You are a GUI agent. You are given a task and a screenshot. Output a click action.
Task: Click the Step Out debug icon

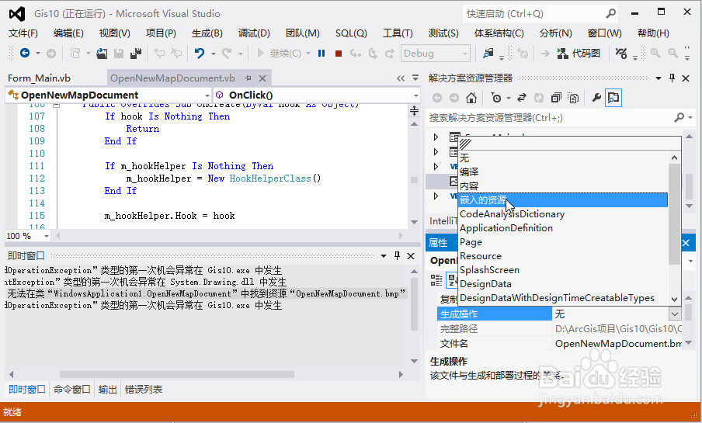tap(390, 54)
